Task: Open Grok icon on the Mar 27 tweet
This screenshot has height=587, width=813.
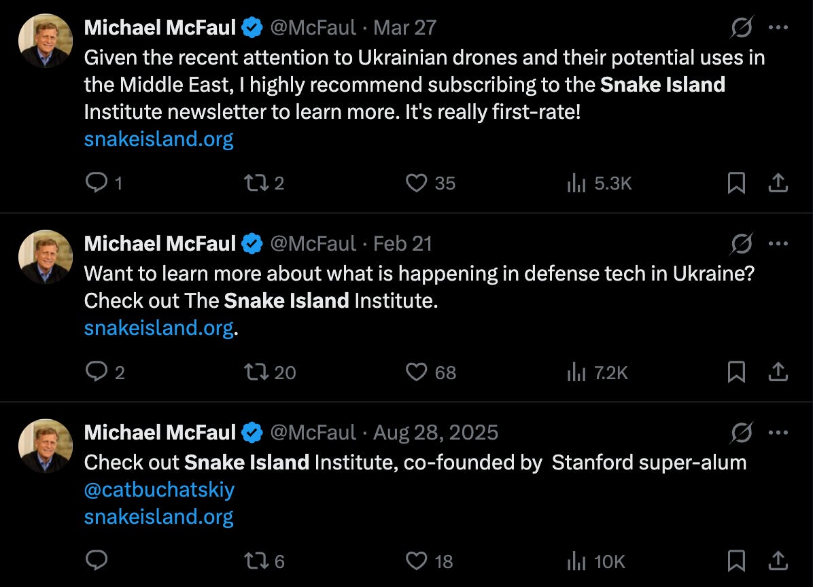Action: pos(742,28)
